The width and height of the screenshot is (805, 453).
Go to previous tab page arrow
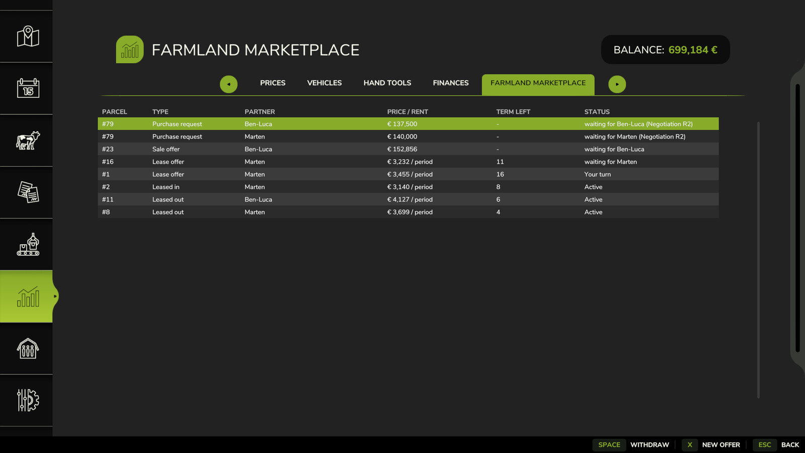point(228,84)
